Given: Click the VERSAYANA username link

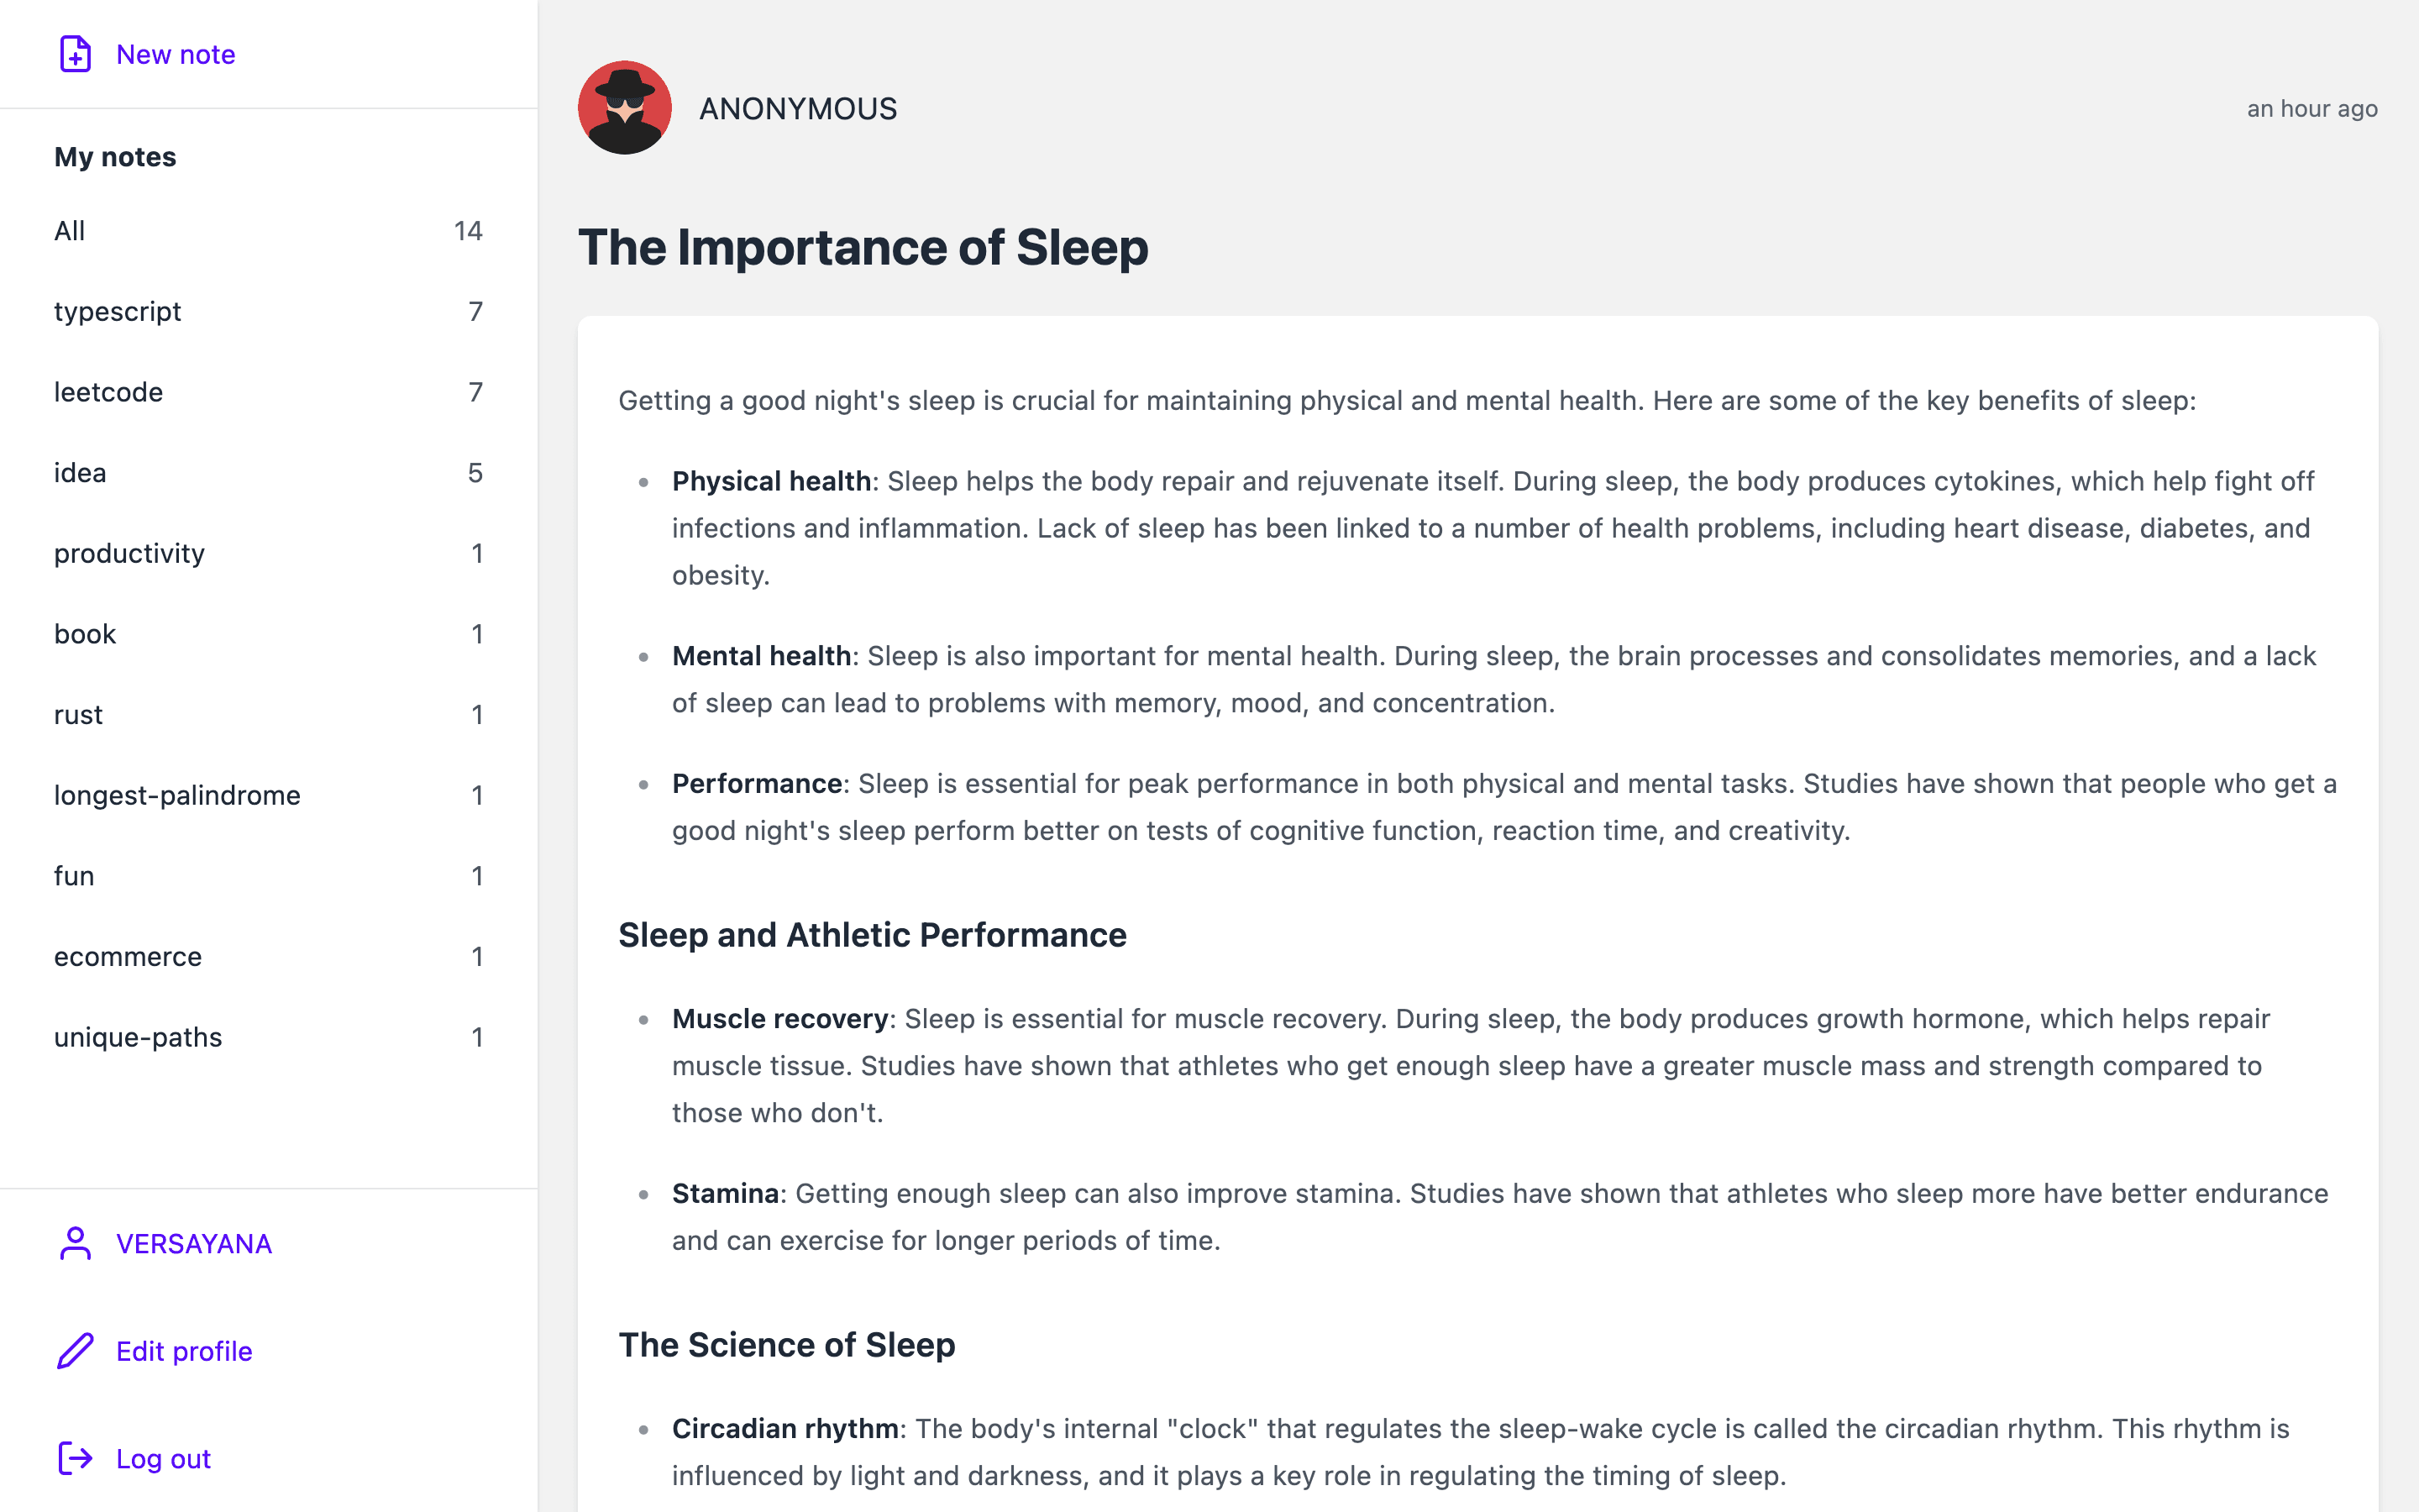Looking at the screenshot, I should [x=193, y=1243].
